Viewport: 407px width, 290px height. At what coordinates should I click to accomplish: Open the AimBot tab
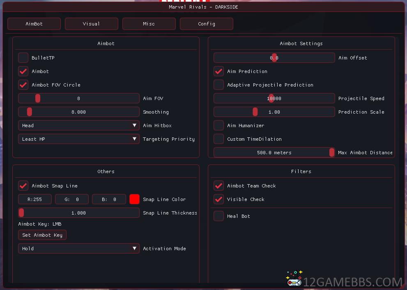tap(34, 24)
